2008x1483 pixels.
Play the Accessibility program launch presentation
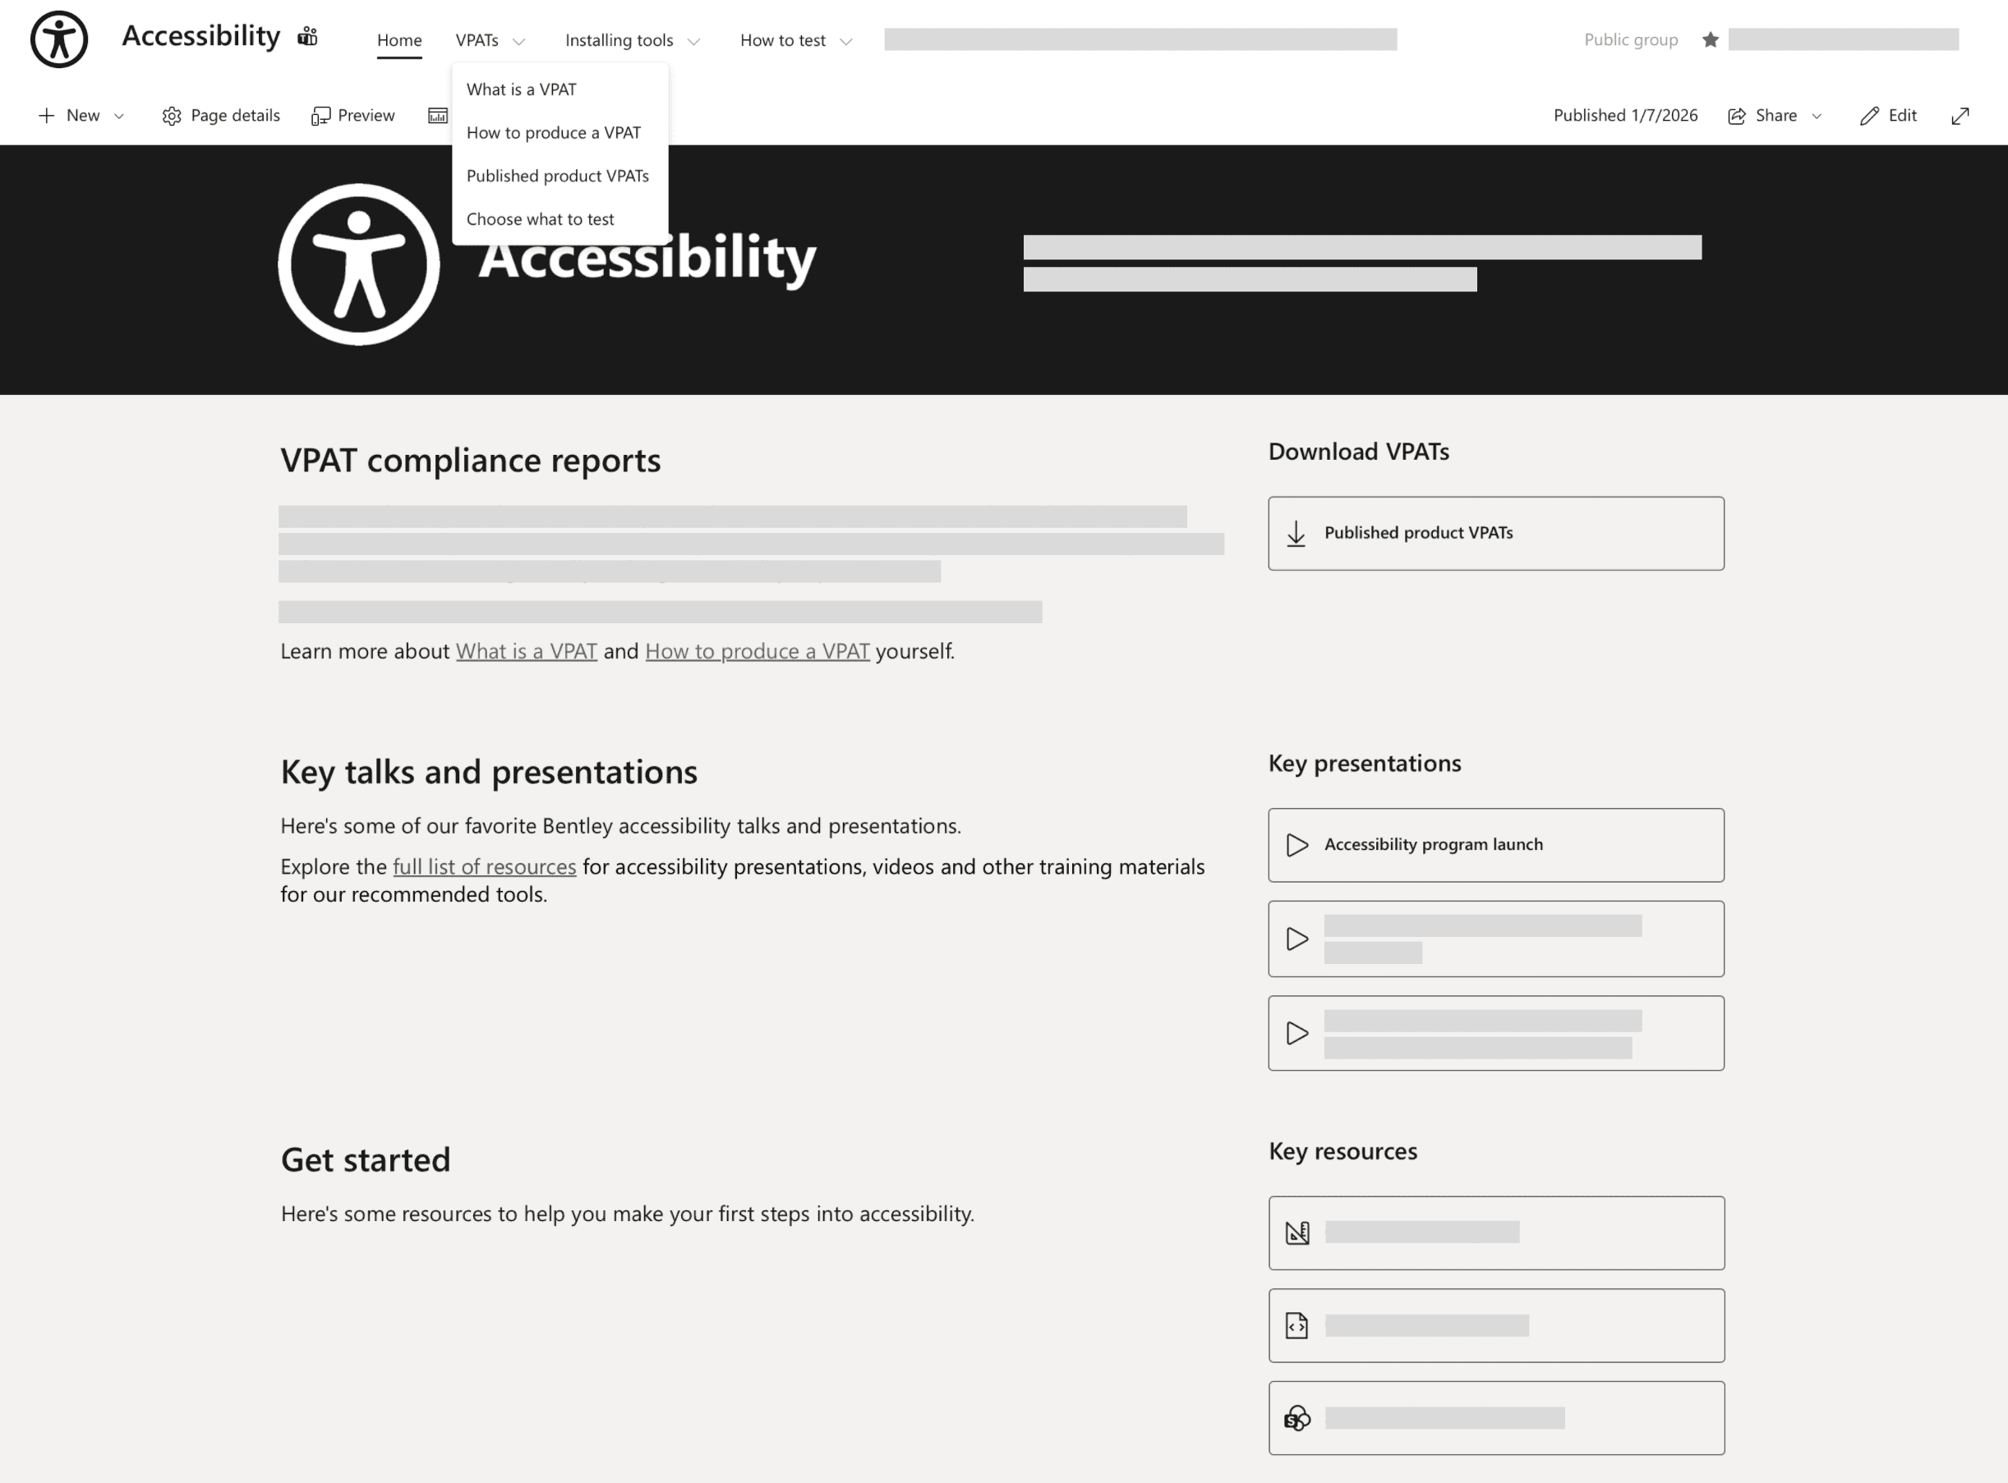pos(1495,845)
